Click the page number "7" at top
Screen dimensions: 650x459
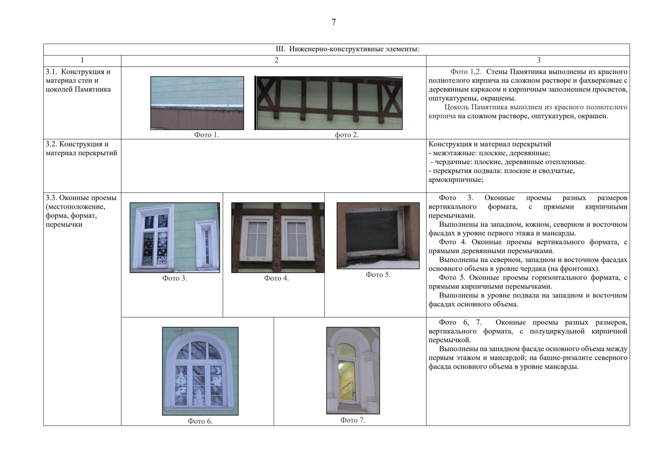[x=334, y=22]
